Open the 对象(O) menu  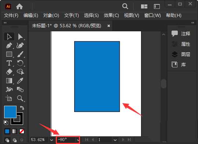tap(51, 15)
